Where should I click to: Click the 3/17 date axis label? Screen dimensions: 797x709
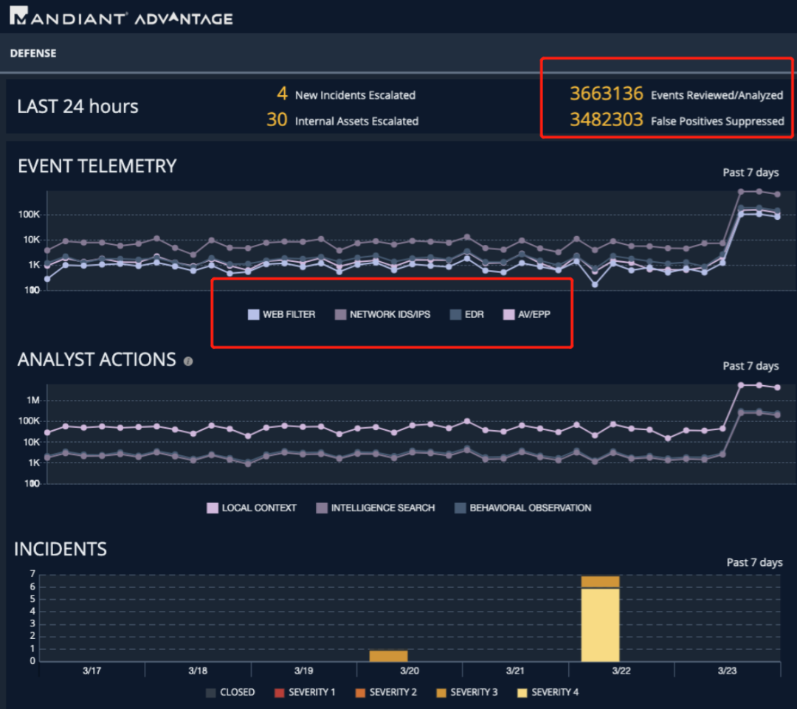[x=92, y=671]
